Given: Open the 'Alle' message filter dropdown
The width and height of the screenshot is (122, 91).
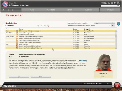Looking at the screenshot, I should [104, 23].
